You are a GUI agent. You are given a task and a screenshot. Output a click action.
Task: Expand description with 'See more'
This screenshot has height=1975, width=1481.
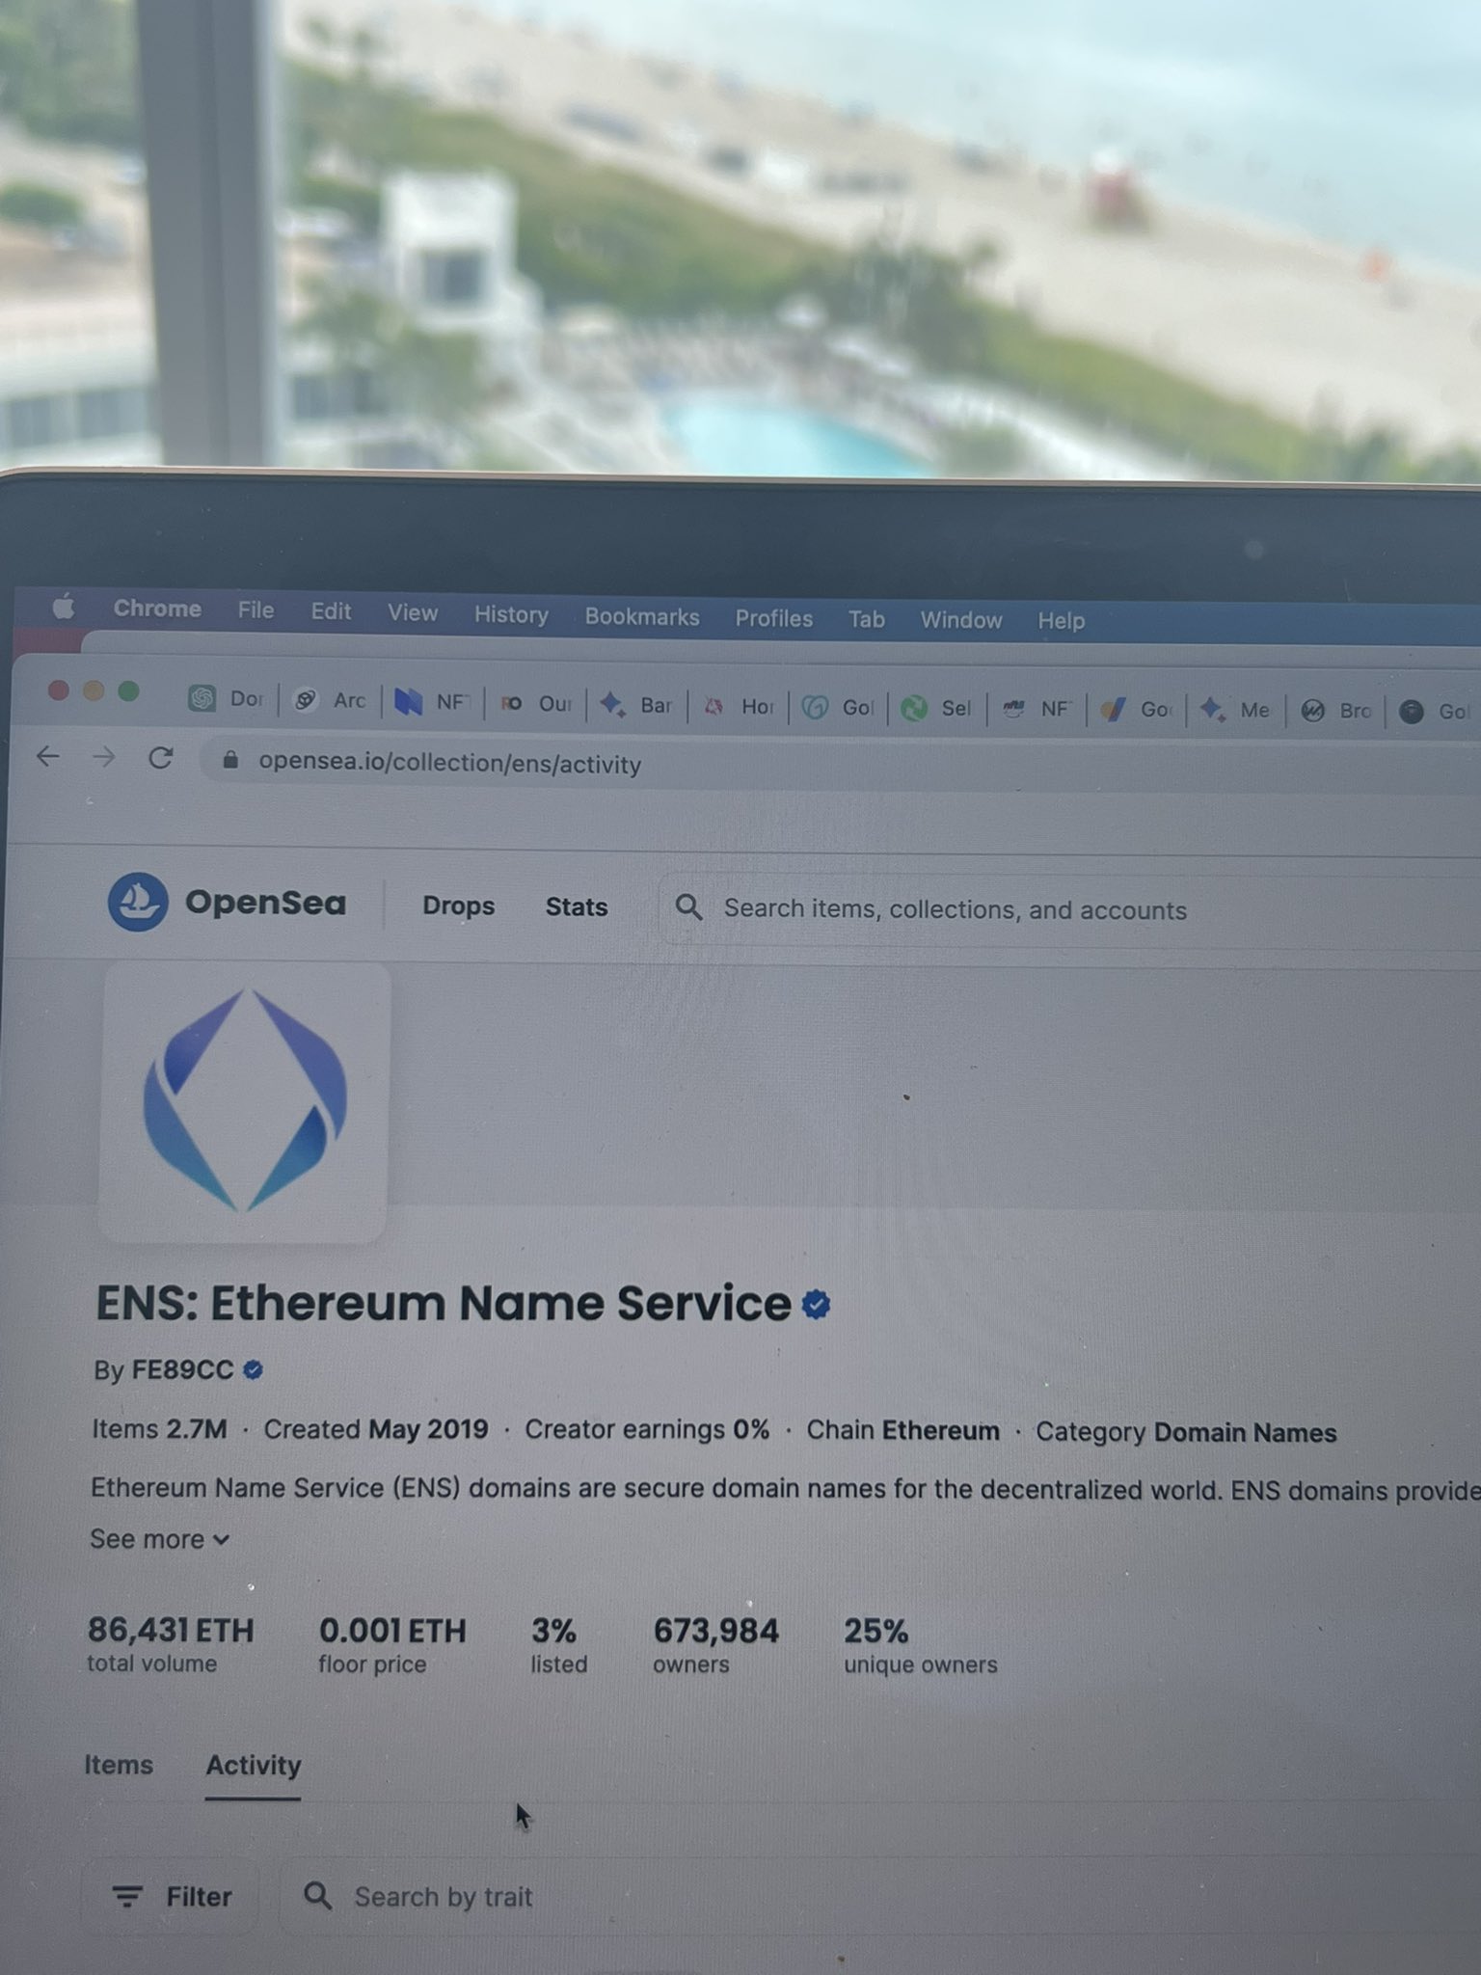point(160,1539)
